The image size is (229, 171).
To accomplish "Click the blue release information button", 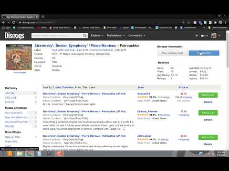I will tap(204, 53).
